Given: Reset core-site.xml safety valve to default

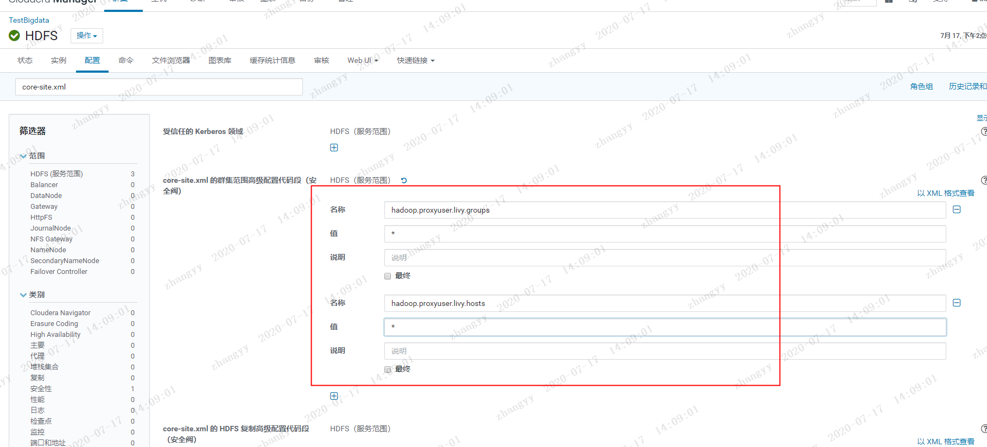Looking at the screenshot, I should click(404, 181).
